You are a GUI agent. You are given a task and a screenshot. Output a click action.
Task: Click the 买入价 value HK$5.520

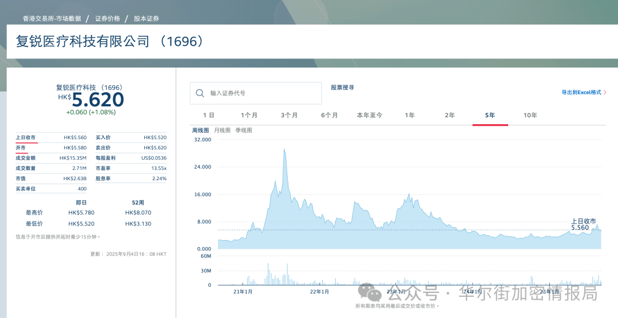(155, 137)
